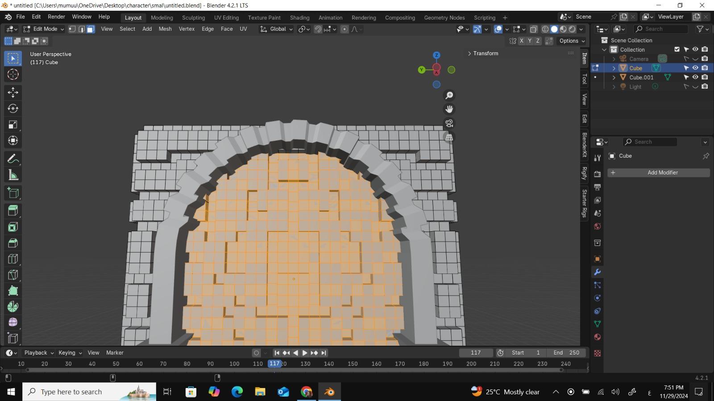Enable vertex select mode
This screenshot has height=401, width=714.
(x=72, y=29)
